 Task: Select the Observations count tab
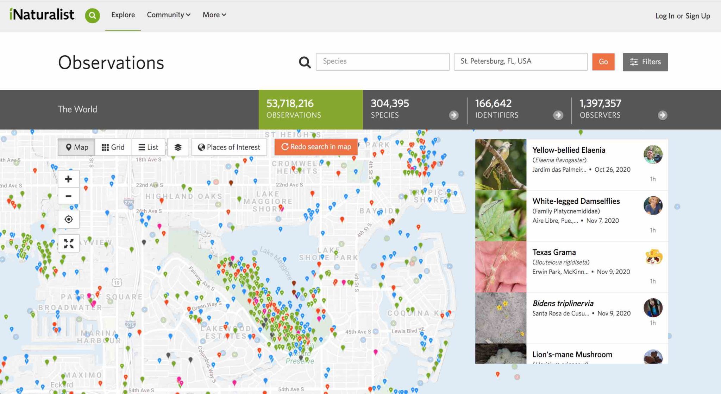tap(311, 109)
